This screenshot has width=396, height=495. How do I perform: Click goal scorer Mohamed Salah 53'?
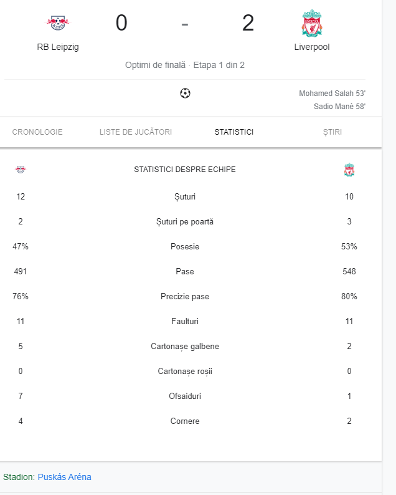pos(332,94)
